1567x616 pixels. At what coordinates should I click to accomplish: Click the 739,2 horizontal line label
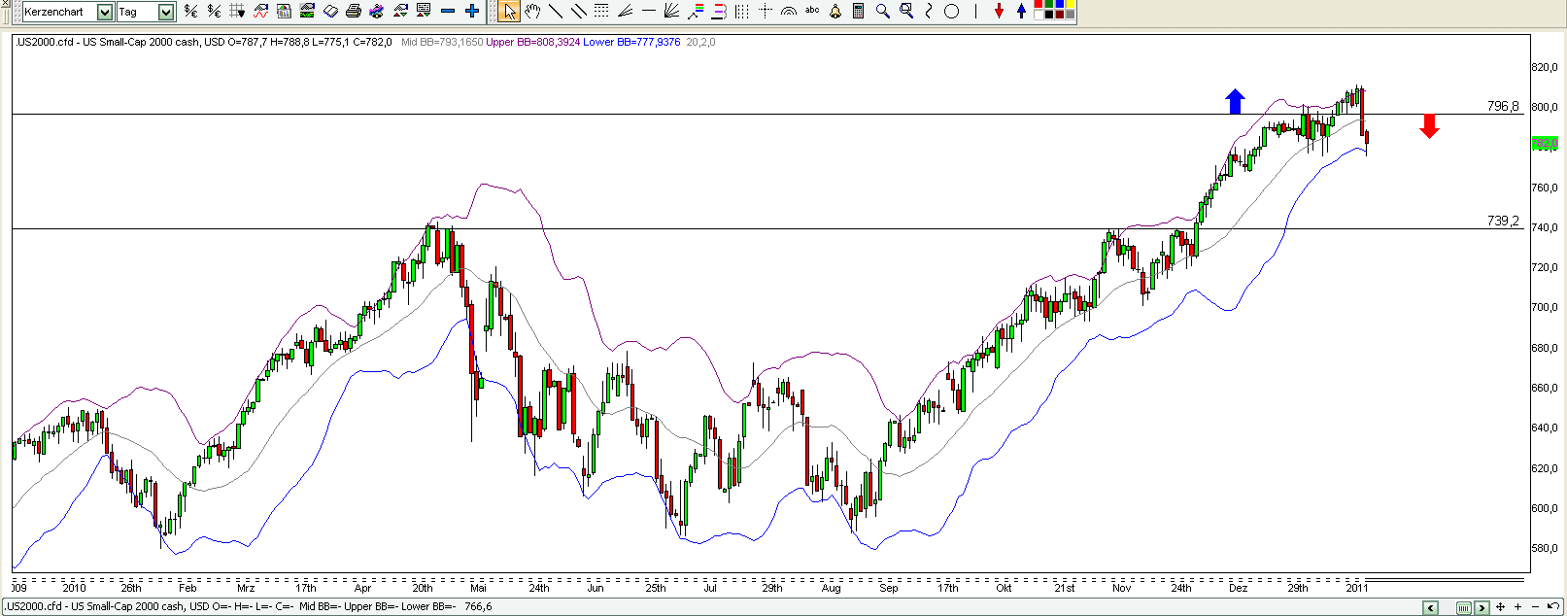[x=1503, y=221]
